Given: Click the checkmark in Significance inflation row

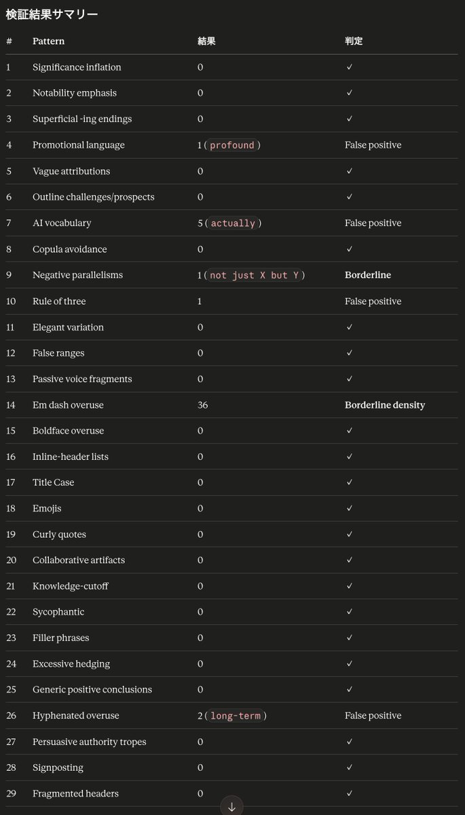Looking at the screenshot, I should coord(349,67).
